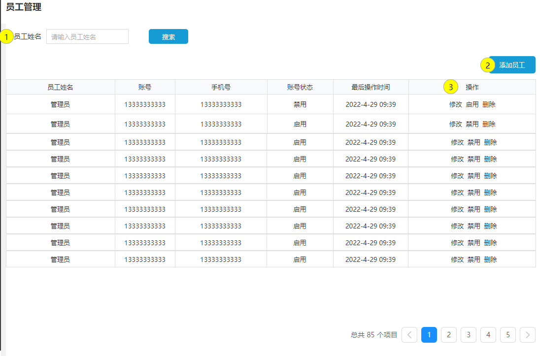Disable the second employee using 禁用
Image resolution: width=540 pixels, height=356 pixels.
[x=472, y=124]
